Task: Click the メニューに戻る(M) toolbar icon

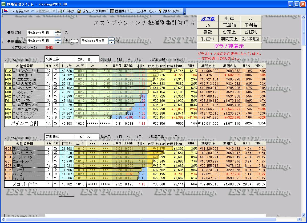Action: [6, 11]
